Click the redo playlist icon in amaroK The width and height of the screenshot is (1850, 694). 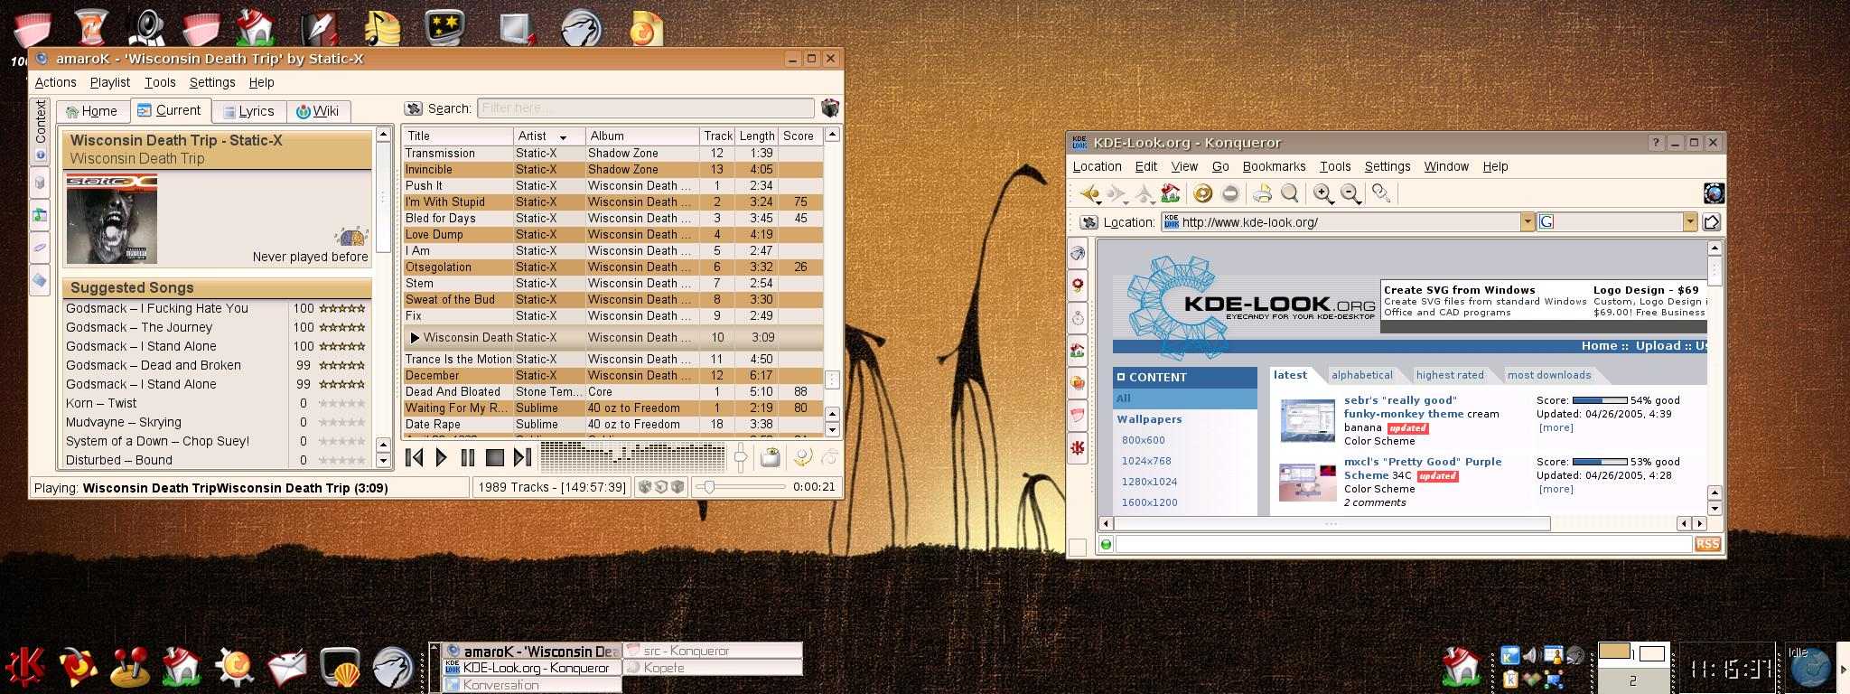point(828,457)
